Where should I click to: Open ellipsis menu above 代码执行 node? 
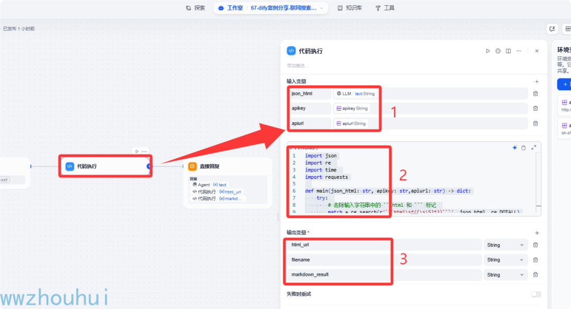pos(144,151)
